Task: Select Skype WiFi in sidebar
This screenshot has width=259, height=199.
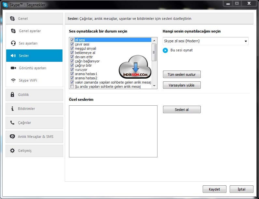Action: coord(34,80)
